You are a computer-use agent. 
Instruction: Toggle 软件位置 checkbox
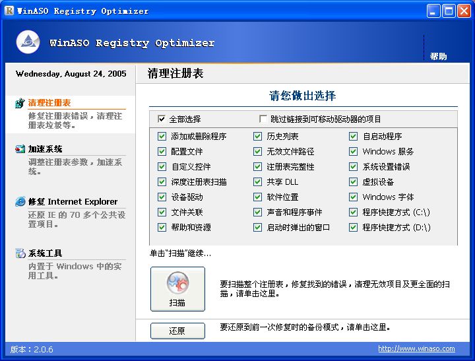click(257, 197)
